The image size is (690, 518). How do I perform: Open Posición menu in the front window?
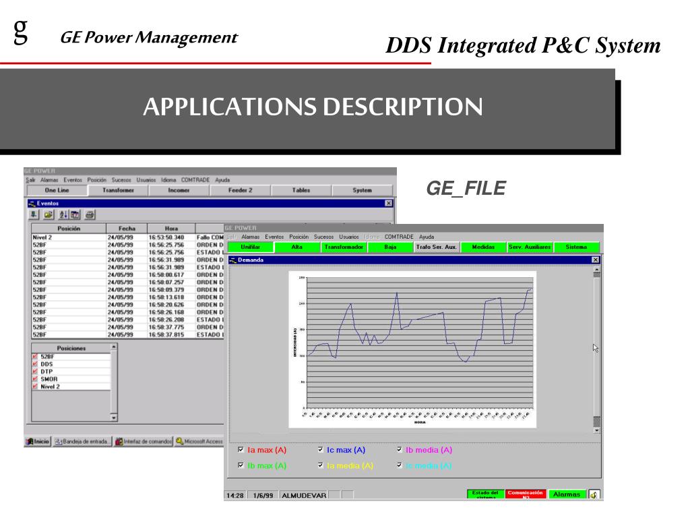[x=299, y=237]
